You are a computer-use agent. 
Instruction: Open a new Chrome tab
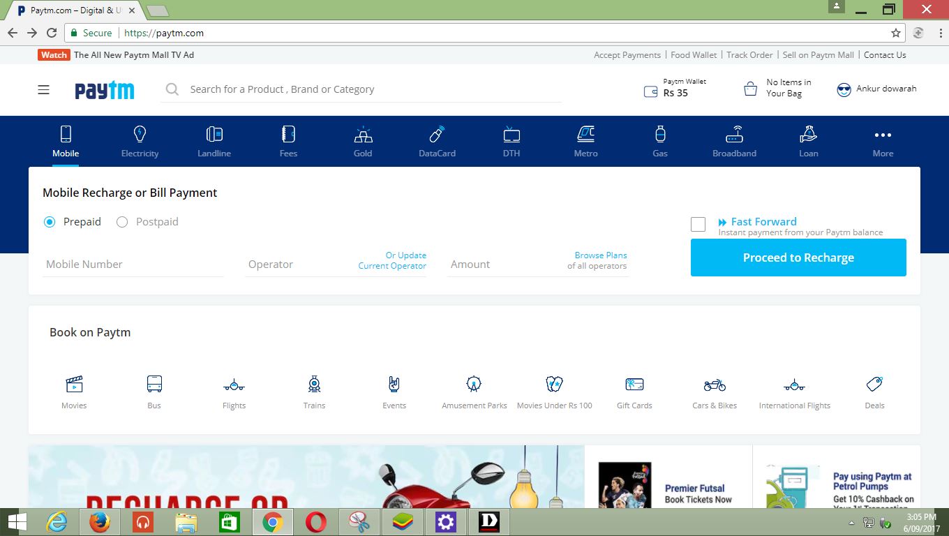tap(158, 11)
